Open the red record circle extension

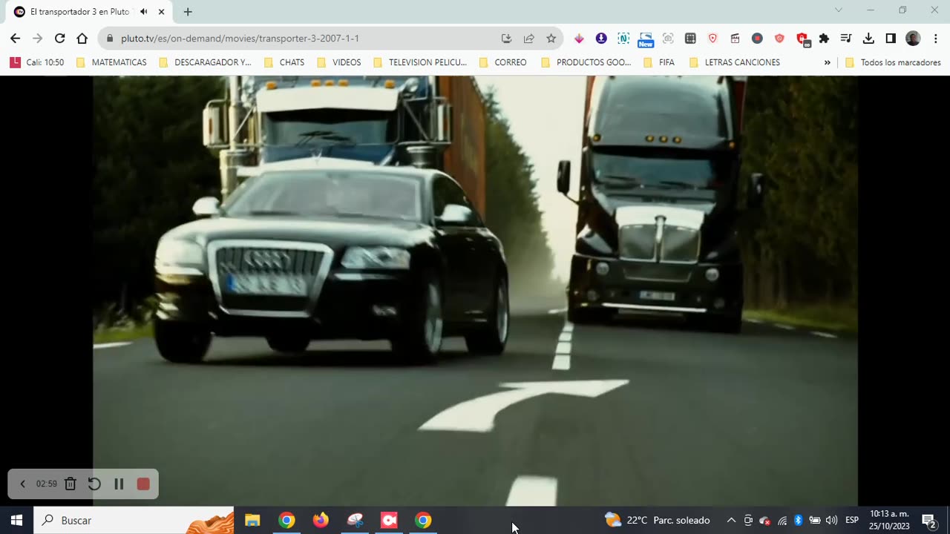point(757,39)
